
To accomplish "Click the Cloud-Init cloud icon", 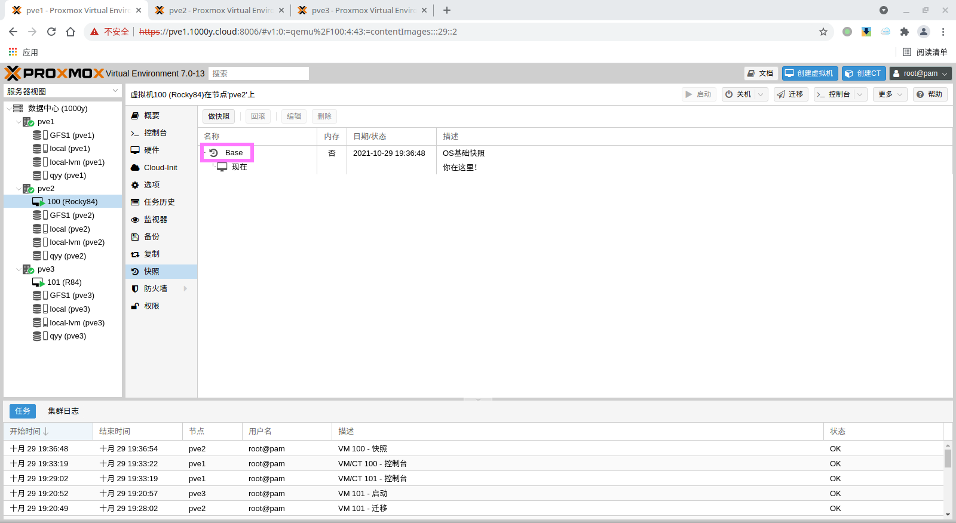I will click(135, 168).
